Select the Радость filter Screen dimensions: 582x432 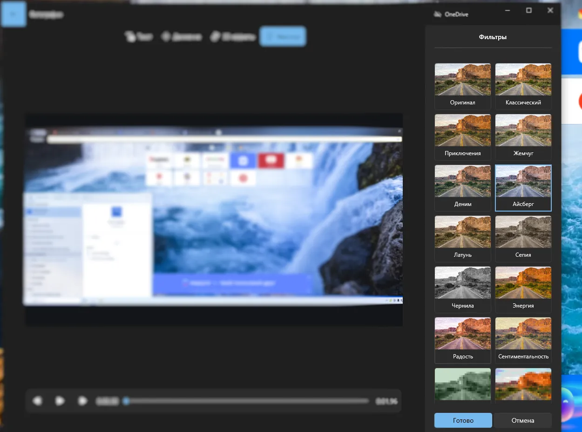[x=462, y=340]
